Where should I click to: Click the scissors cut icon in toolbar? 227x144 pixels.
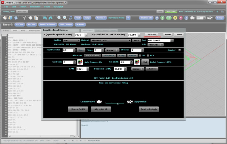coord(25,18)
